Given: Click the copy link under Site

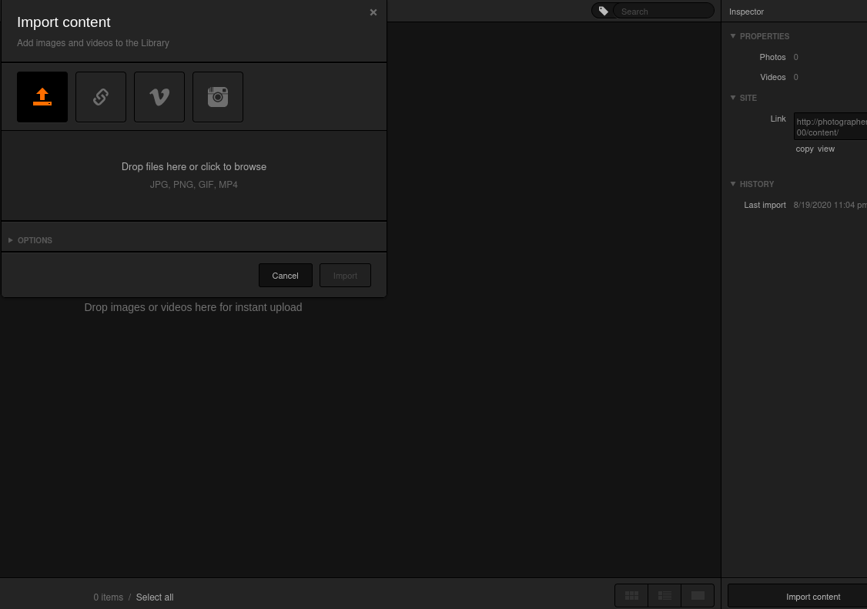Looking at the screenshot, I should pos(805,149).
